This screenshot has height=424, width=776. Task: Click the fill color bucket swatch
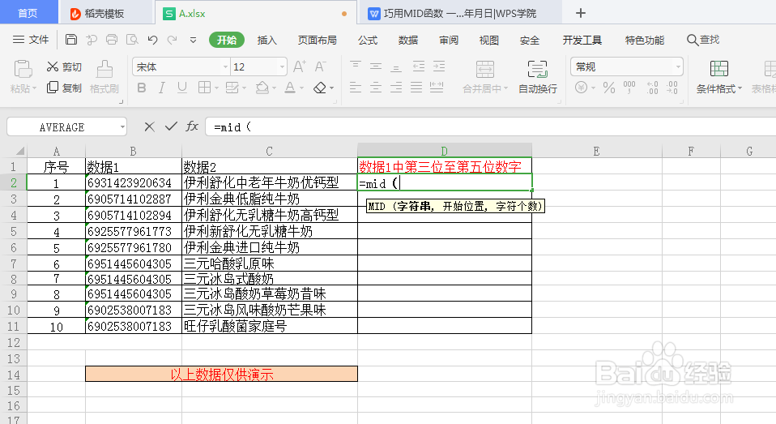pos(262,88)
